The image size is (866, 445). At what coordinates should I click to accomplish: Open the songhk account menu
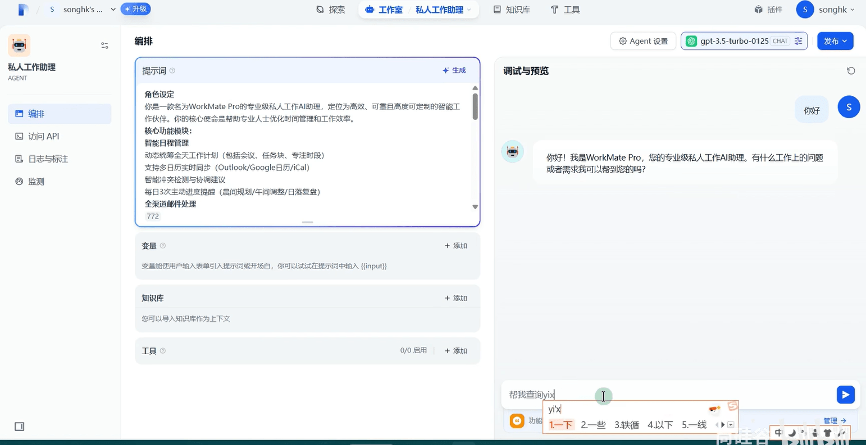tap(826, 10)
